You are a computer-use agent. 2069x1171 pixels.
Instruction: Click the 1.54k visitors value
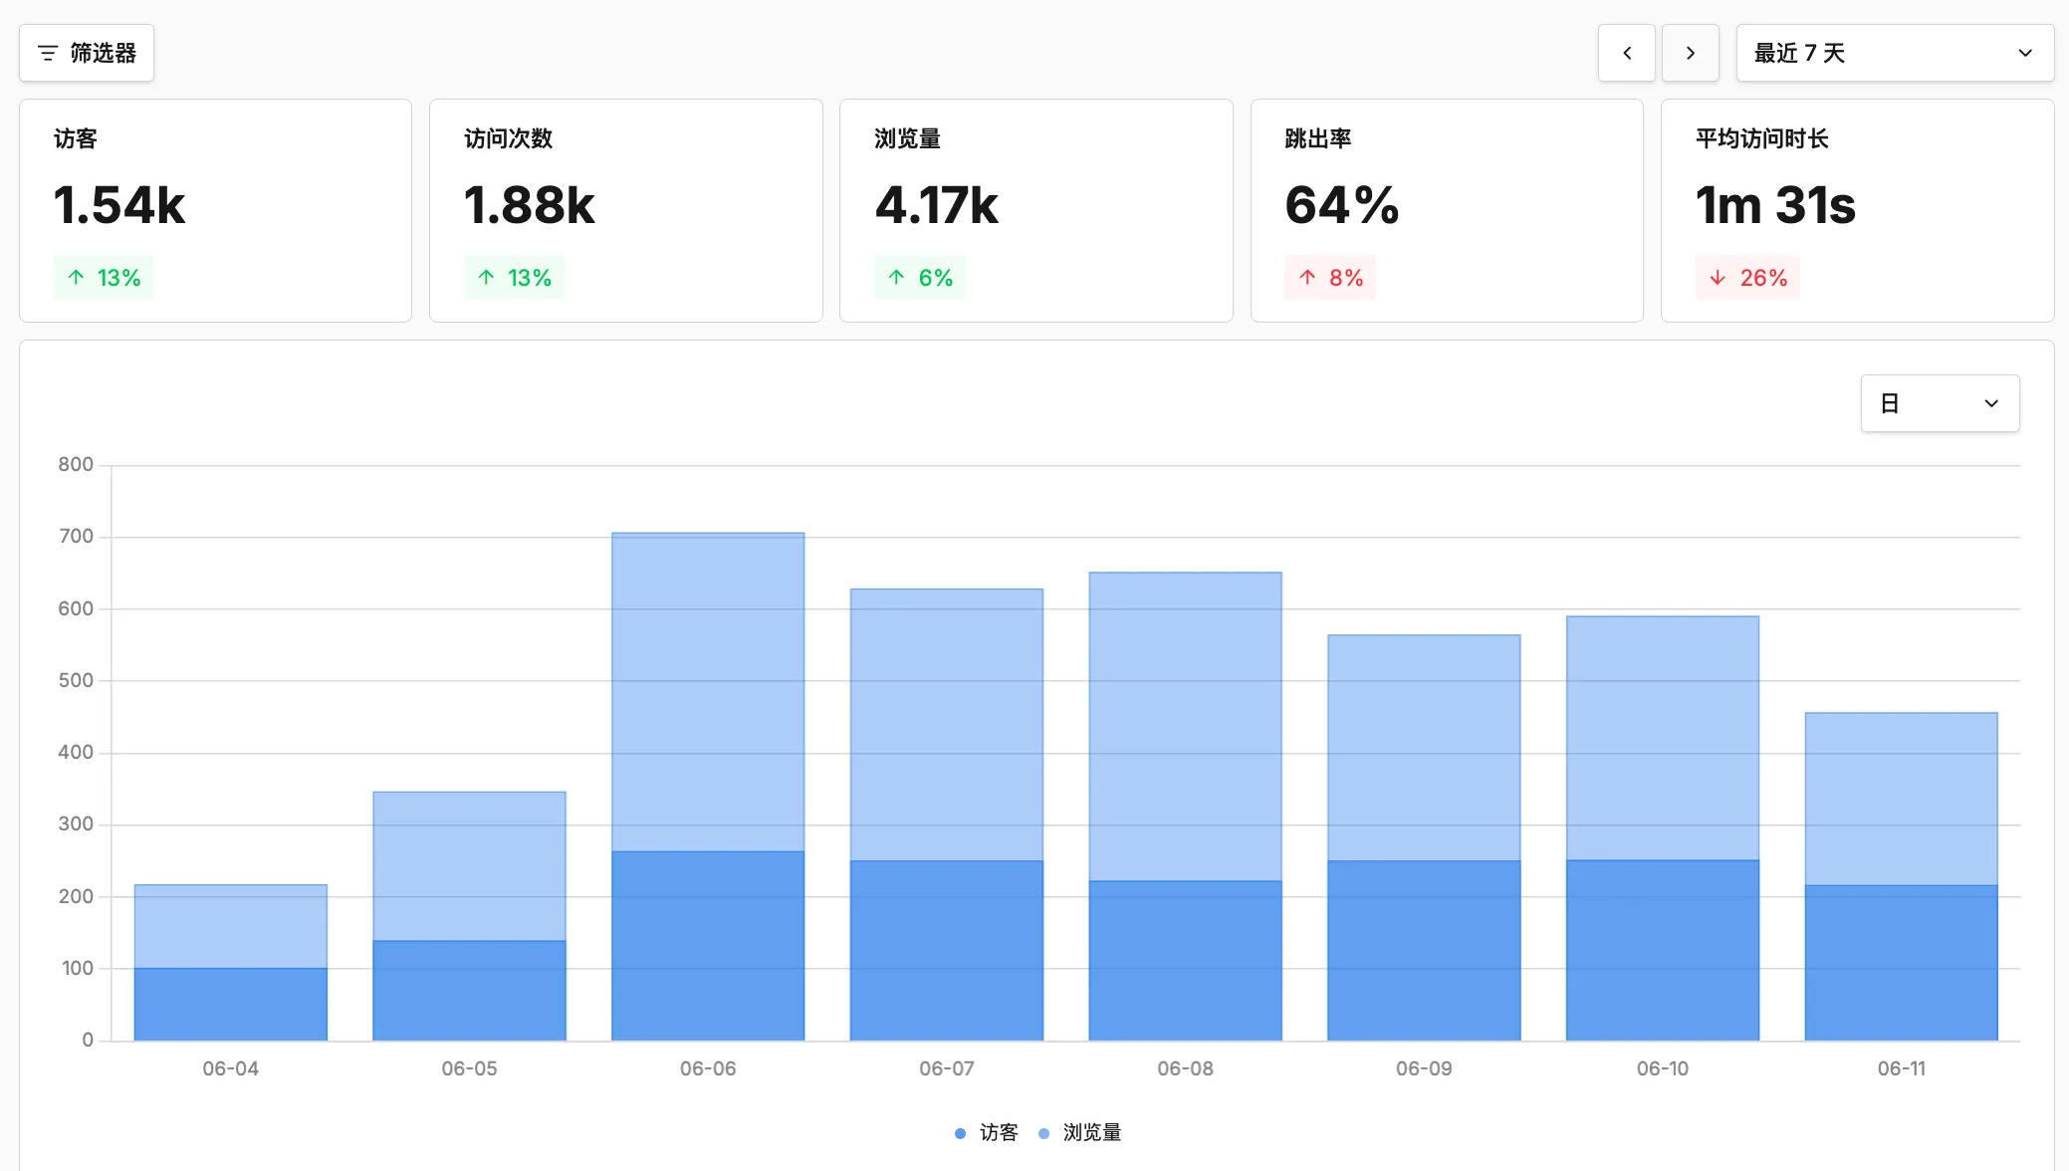click(119, 205)
